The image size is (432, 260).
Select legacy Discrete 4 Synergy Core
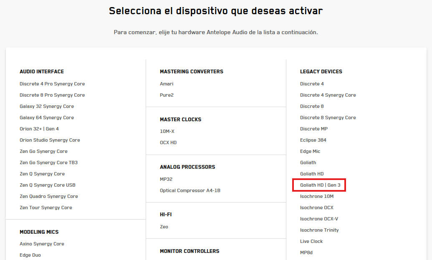pyautogui.click(x=328, y=95)
